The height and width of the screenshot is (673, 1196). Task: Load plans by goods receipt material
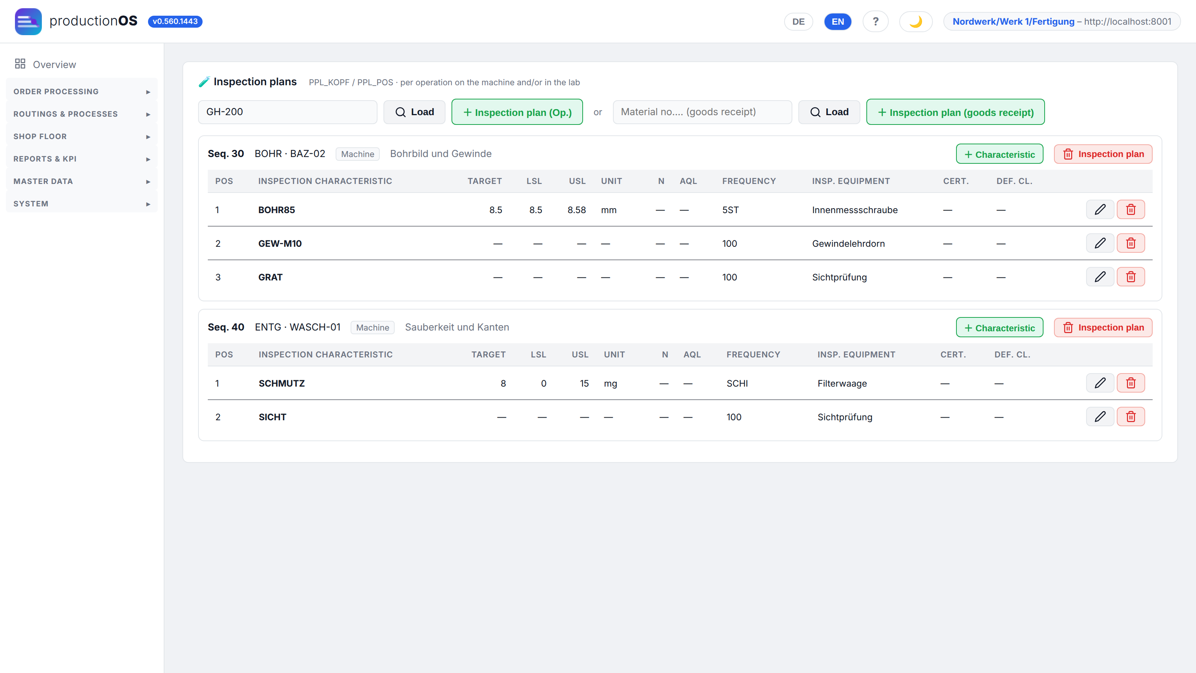829,112
